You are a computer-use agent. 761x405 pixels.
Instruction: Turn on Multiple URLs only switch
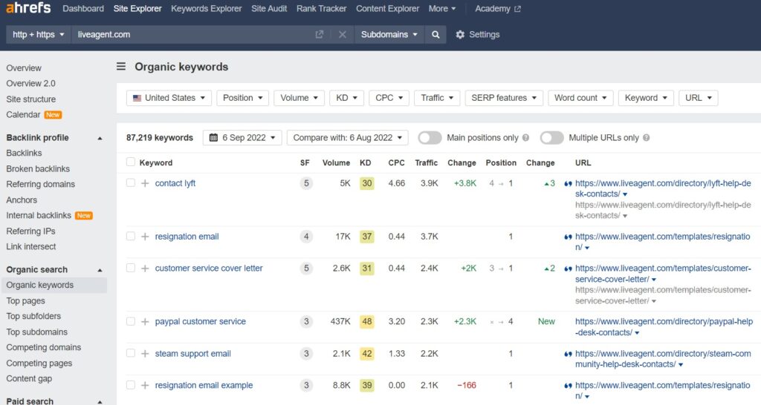pyautogui.click(x=551, y=138)
